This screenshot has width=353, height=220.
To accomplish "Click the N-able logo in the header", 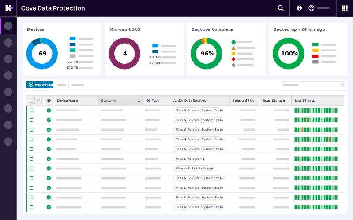I will click(9, 8).
